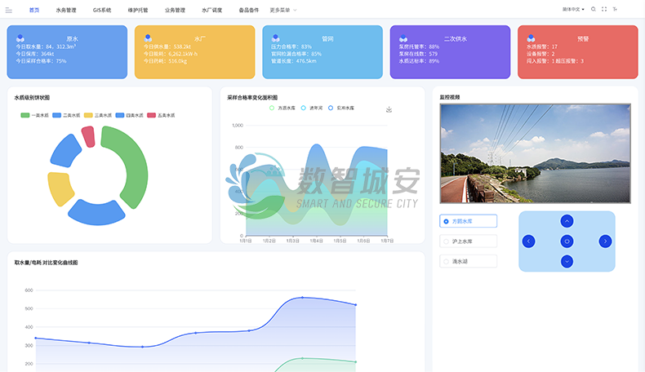The image size is (645, 372).
Task: Open the 简体中文 language dropdown
Action: [573, 10]
